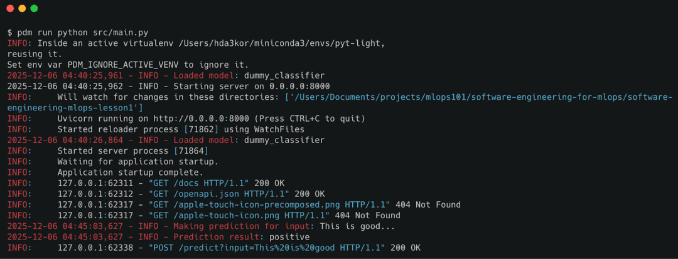678x259 pixels.
Task: Click the yellow minimize window button
Action: (x=22, y=8)
